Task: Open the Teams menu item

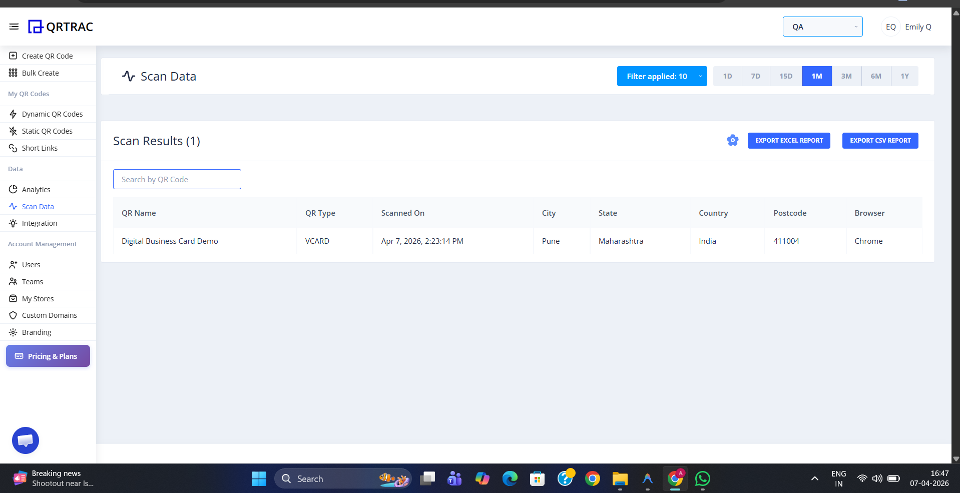Action: [33, 282]
